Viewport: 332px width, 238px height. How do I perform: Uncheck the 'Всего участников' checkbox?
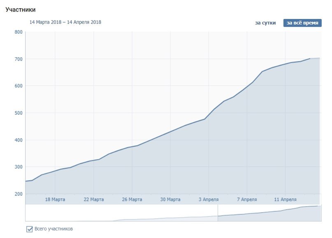point(30,229)
